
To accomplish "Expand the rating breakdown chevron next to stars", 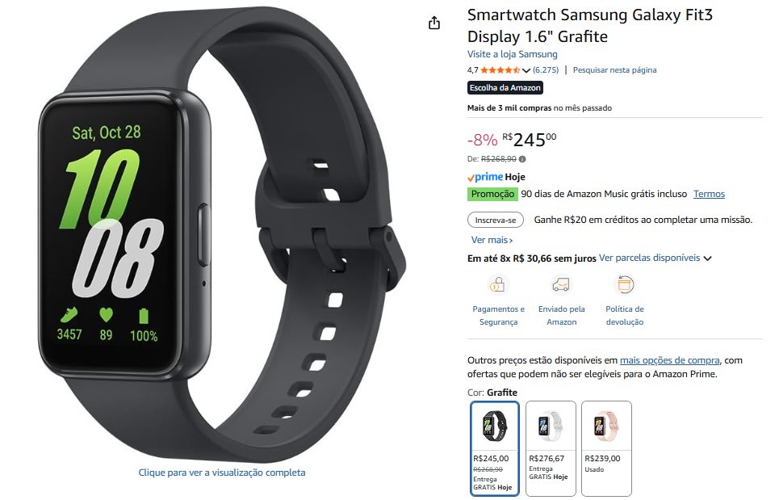I will click(x=526, y=70).
